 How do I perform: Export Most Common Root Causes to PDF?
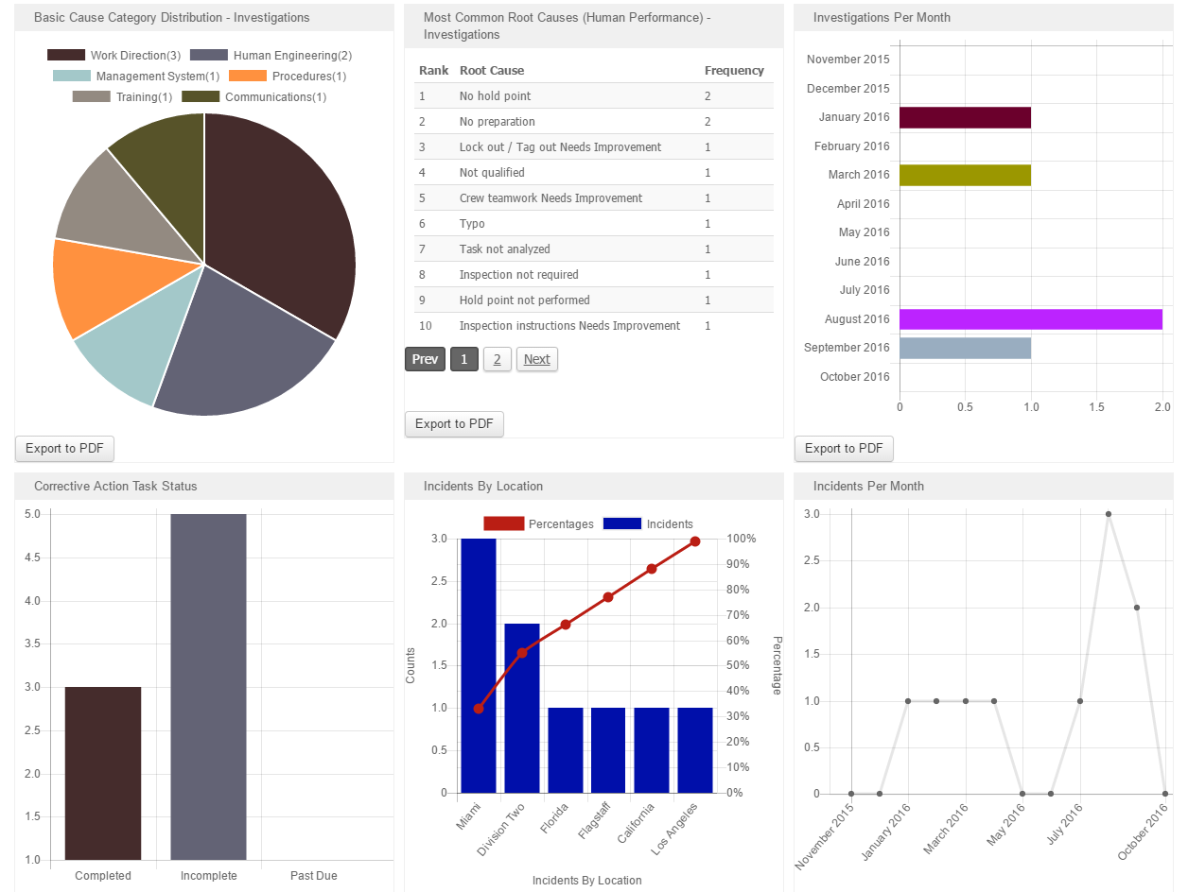click(454, 424)
